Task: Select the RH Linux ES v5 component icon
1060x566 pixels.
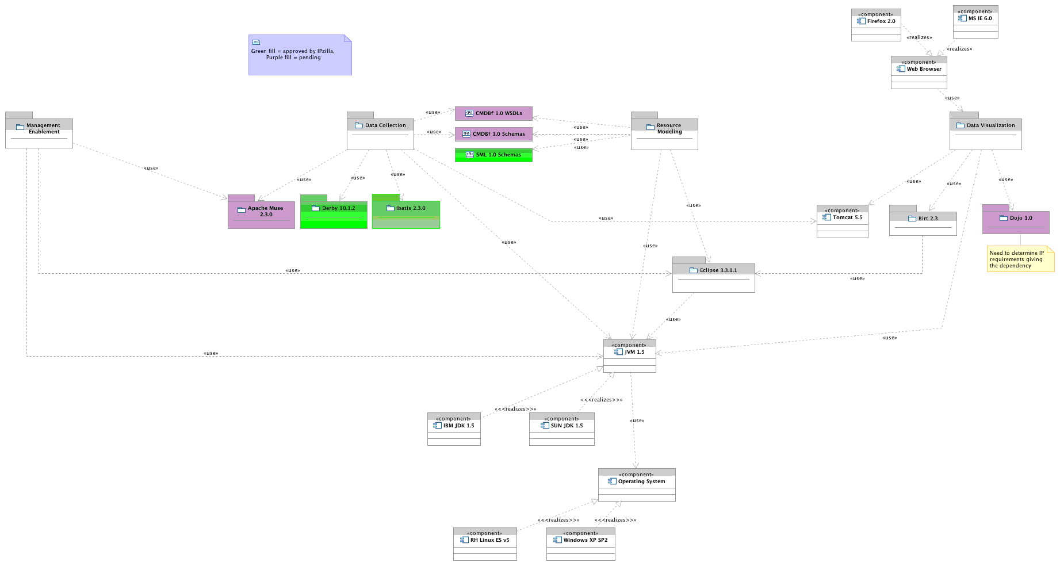Action: tap(464, 540)
